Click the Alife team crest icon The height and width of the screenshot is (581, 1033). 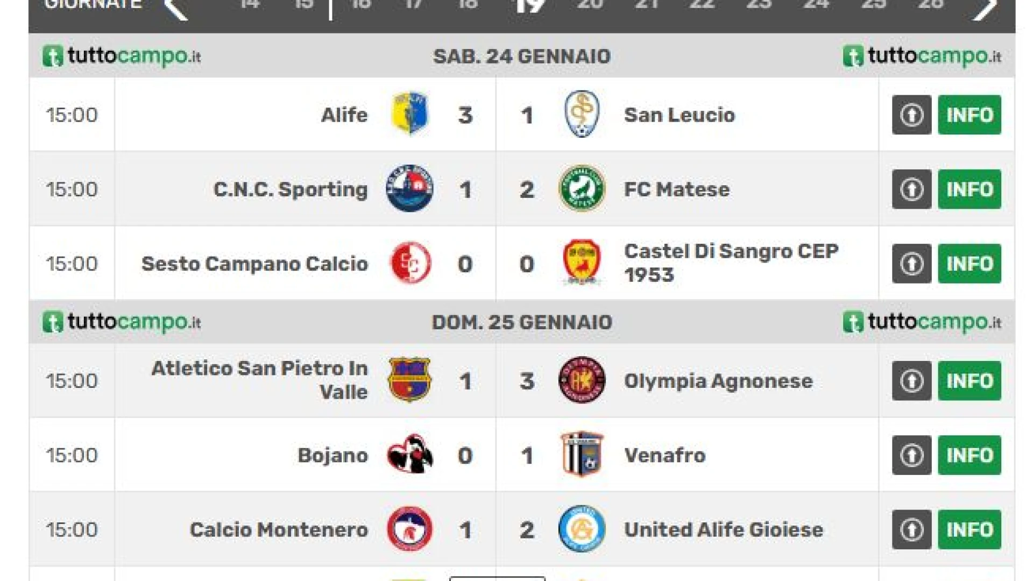pos(409,114)
